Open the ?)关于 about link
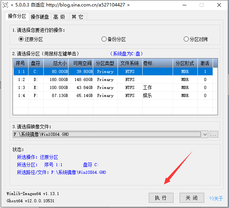The image size is (229, 208). pos(216,198)
